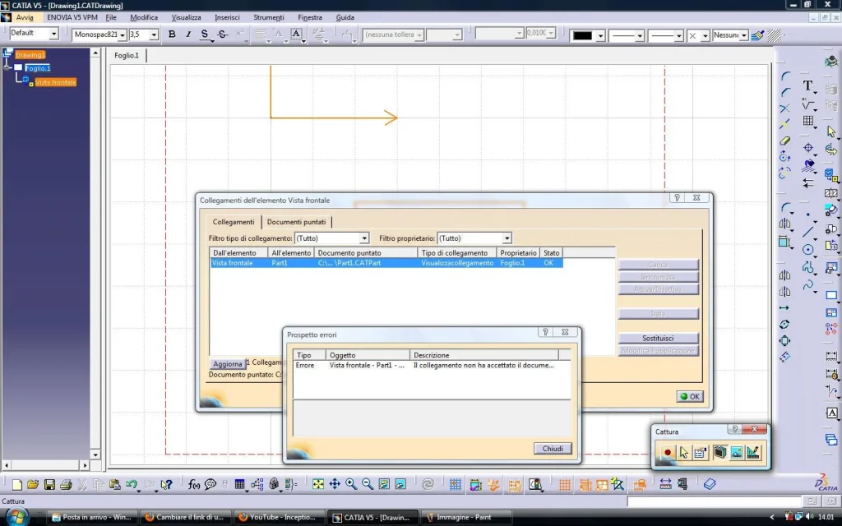Click the What's This help pointer icon
Image resolution: width=842 pixels, height=526 pixels.
[166, 485]
